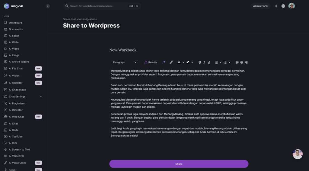Image resolution: width=309 pixels, height=171 pixels.
Task: Toggle underline formatting
Action: coord(209,62)
